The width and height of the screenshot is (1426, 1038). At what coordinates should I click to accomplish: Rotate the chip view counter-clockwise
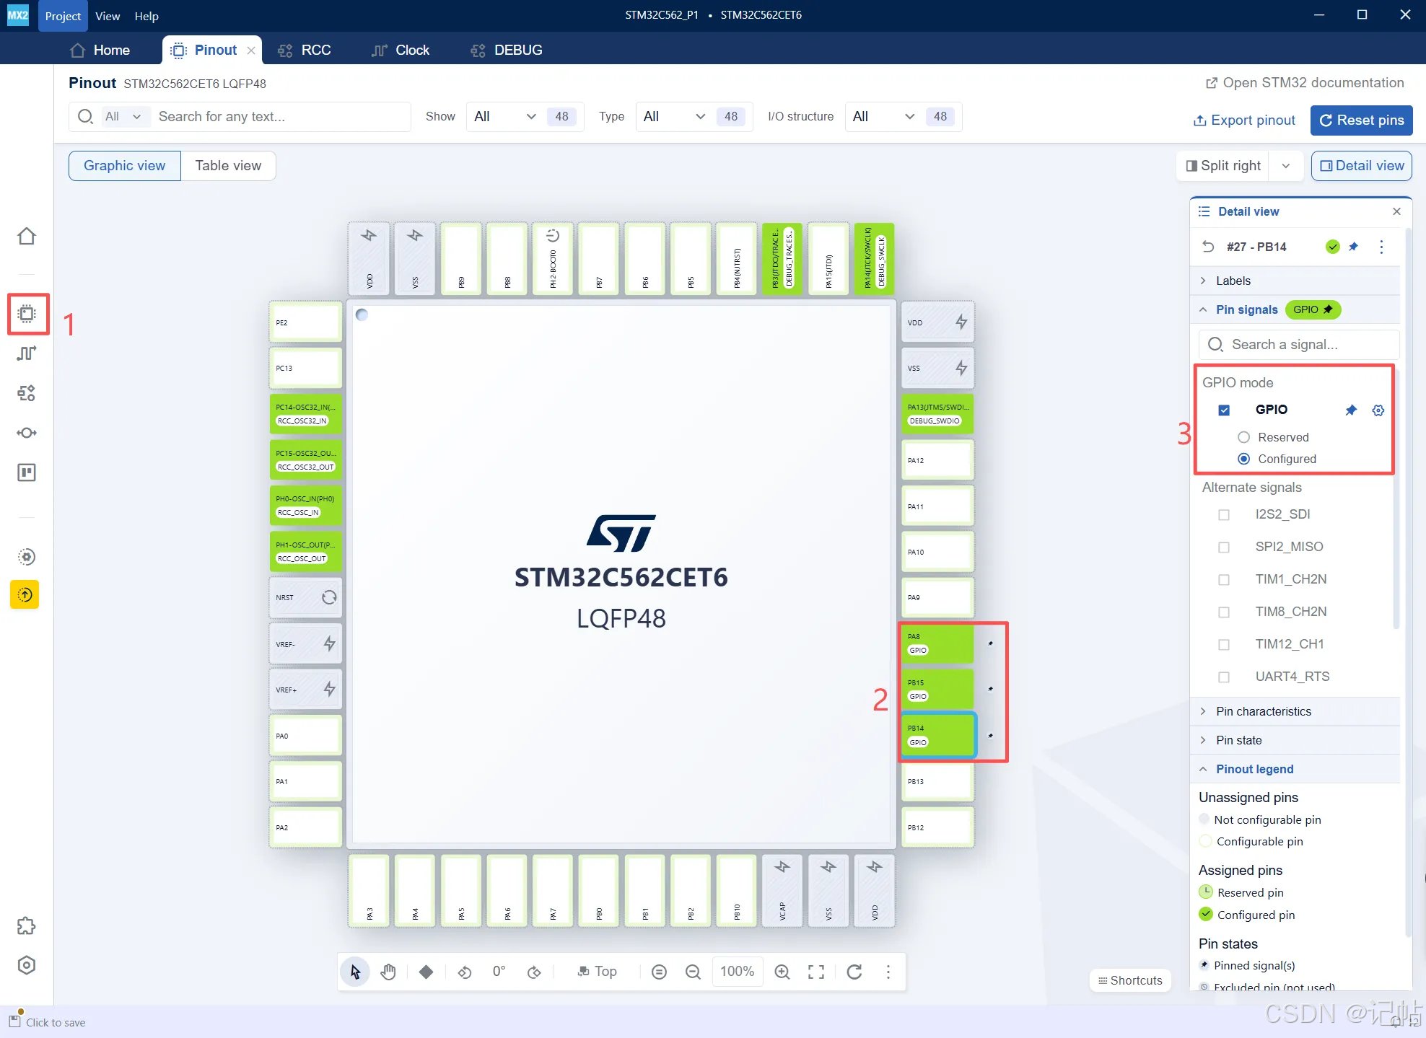(x=465, y=972)
